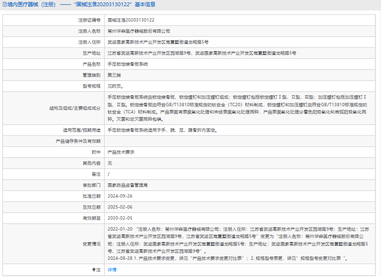Click the 生产地址 production address value

202,53
